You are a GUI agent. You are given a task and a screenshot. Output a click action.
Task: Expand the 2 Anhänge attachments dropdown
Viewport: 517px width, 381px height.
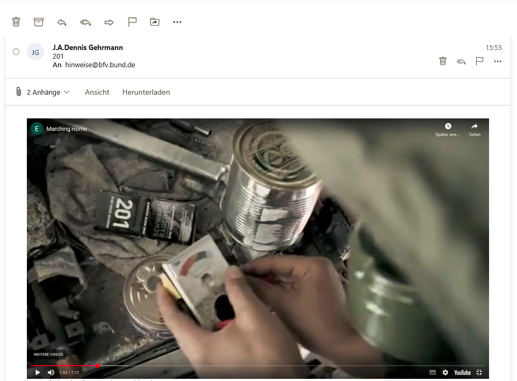point(48,92)
